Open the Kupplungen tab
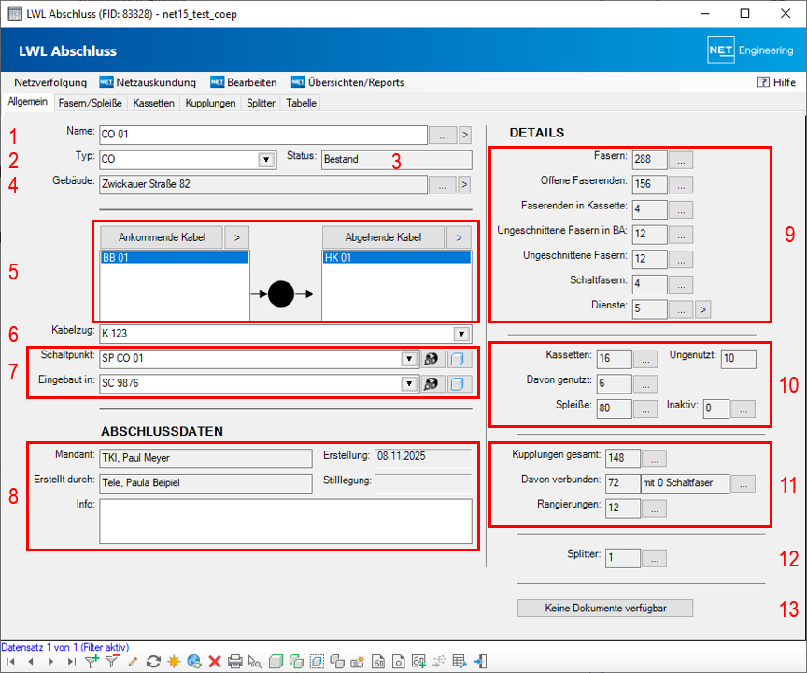807x673 pixels. point(210,104)
